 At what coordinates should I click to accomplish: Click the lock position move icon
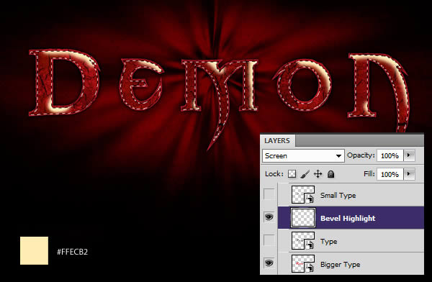pyautogui.click(x=318, y=174)
